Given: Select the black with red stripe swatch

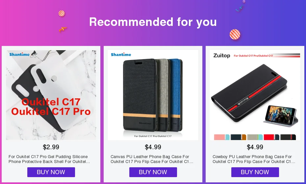Looking at the screenshot, I should [x=288, y=137].
